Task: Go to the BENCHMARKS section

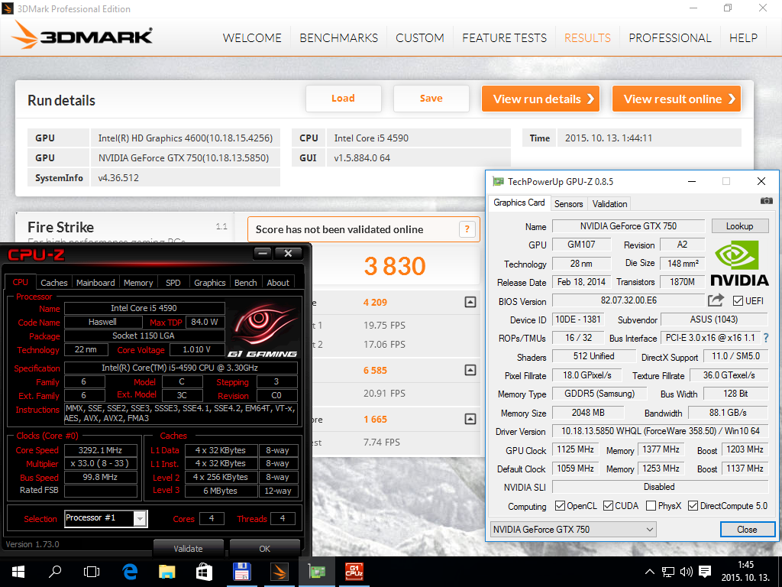Action: tap(338, 38)
